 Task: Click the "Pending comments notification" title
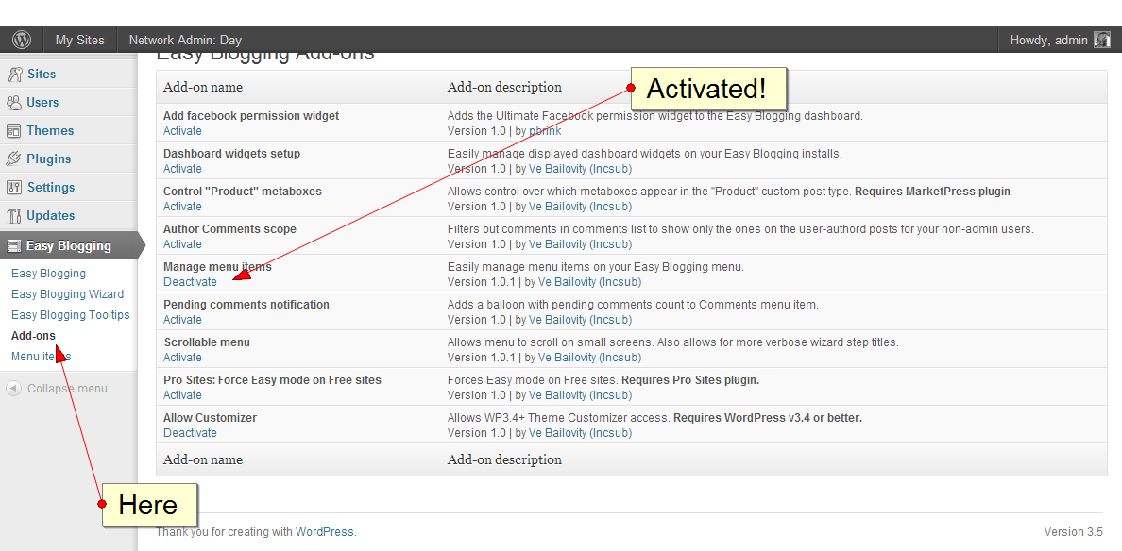[x=246, y=305]
